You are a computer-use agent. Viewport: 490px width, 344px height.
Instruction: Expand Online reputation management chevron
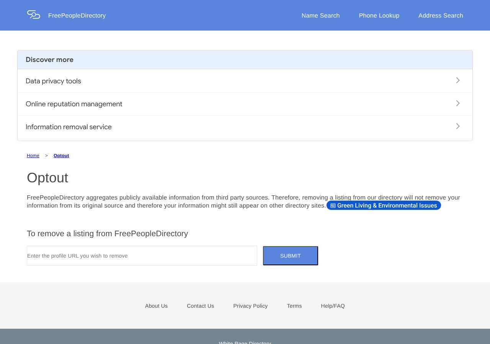tap(458, 103)
